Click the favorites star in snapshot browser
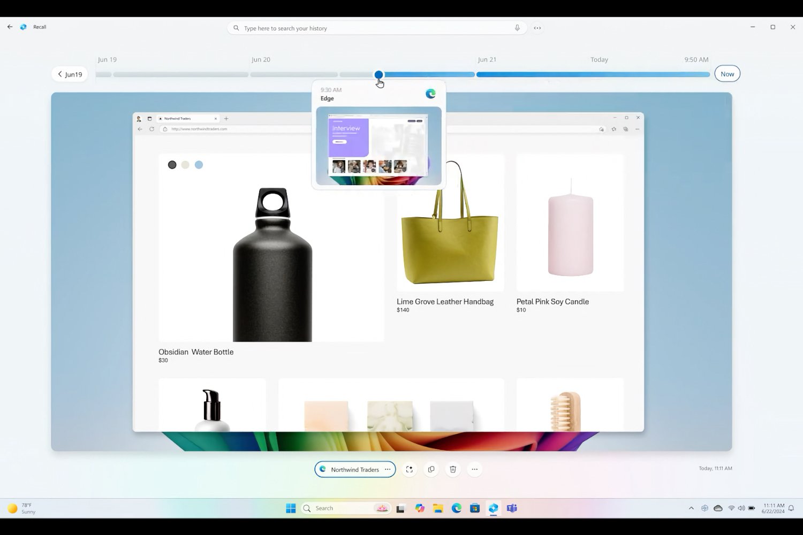 [613, 129]
